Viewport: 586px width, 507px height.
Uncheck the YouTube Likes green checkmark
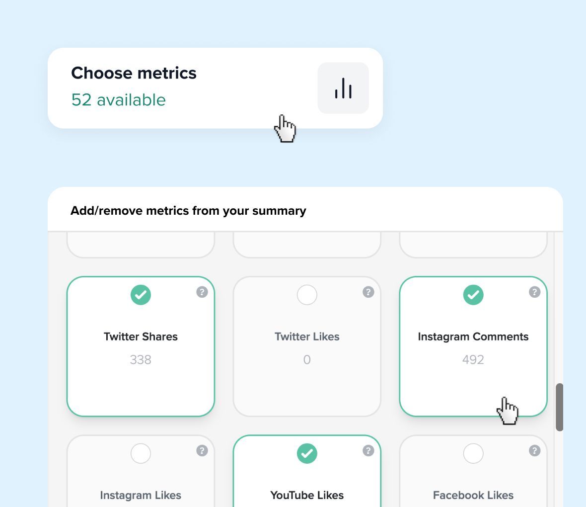click(307, 453)
